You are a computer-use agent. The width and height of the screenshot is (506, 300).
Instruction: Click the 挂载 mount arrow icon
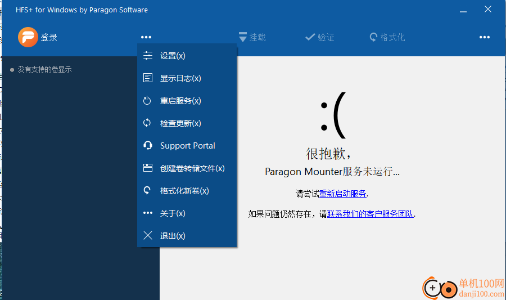point(243,37)
